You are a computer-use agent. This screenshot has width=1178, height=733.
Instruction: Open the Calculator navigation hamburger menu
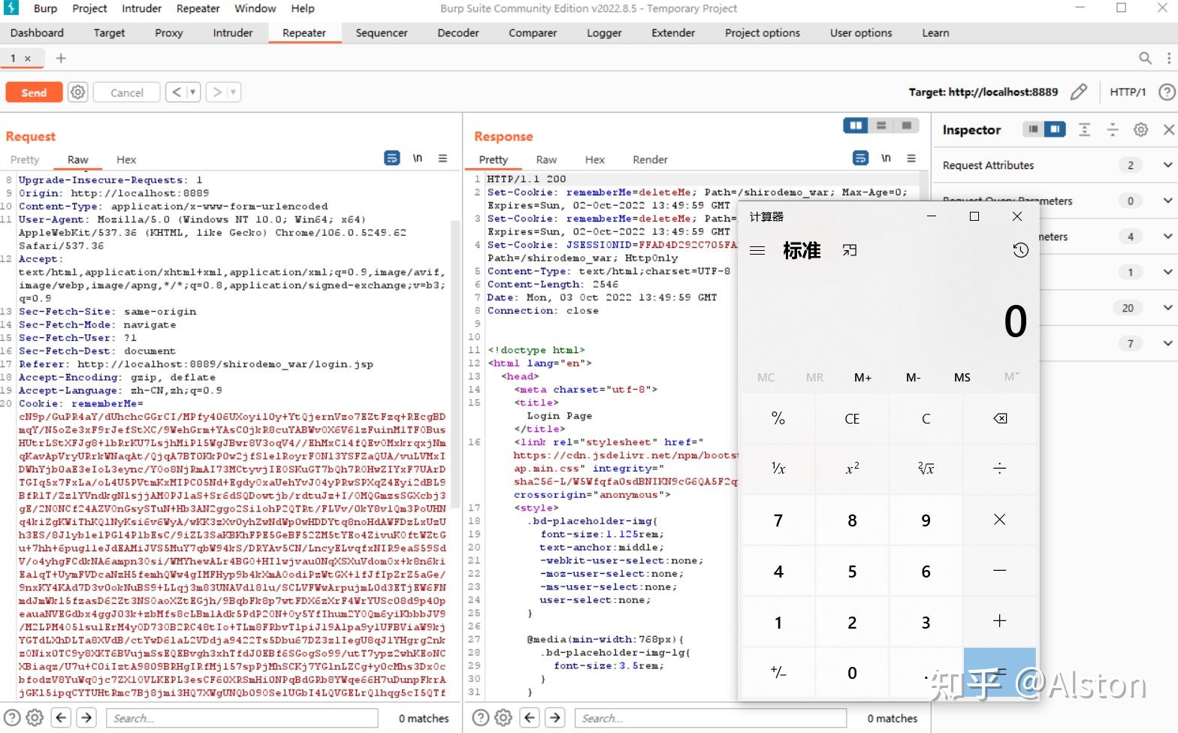[757, 251]
